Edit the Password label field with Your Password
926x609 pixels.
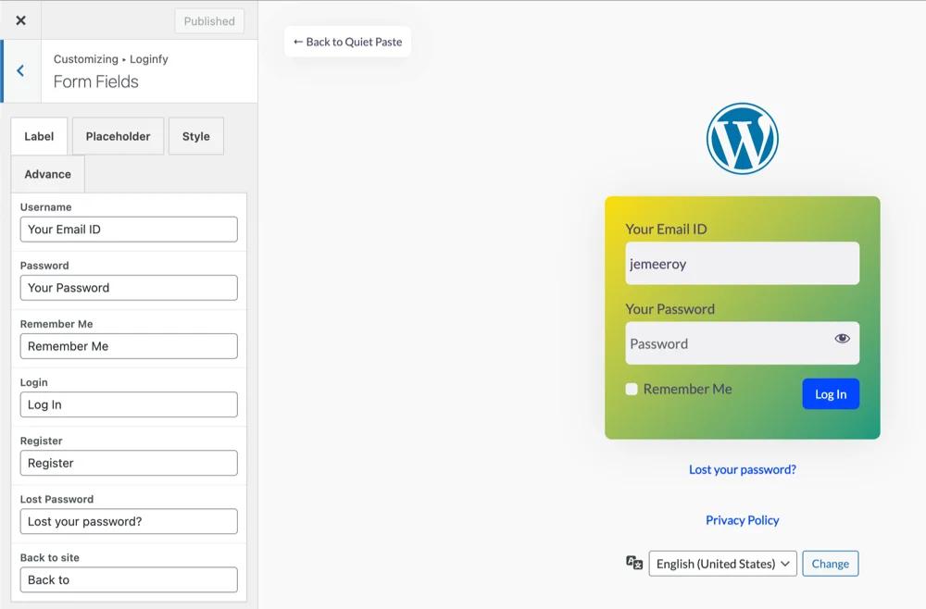pos(129,288)
